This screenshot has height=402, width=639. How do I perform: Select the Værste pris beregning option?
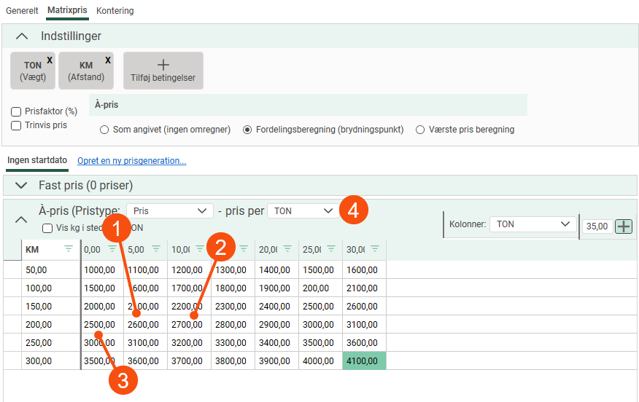tap(420, 130)
